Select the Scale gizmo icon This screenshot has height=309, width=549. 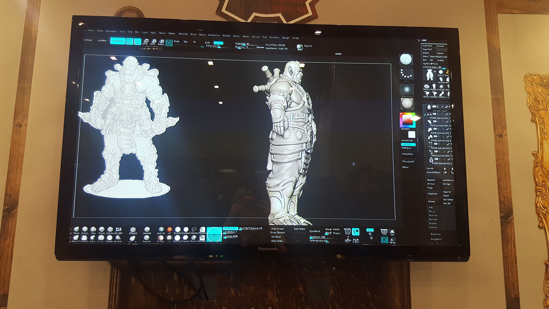click(x=153, y=42)
